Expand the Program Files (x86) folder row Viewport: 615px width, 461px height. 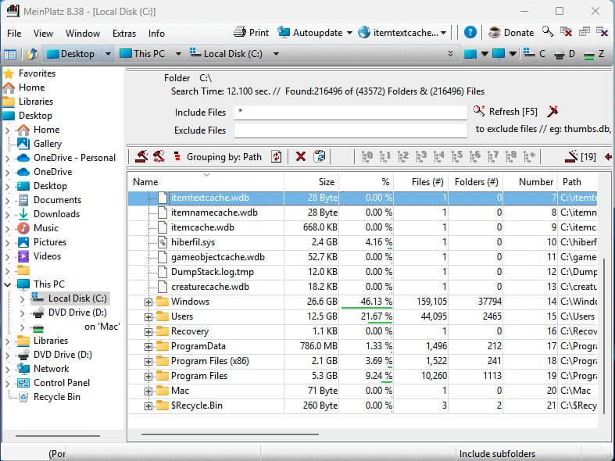click(148, 361)
